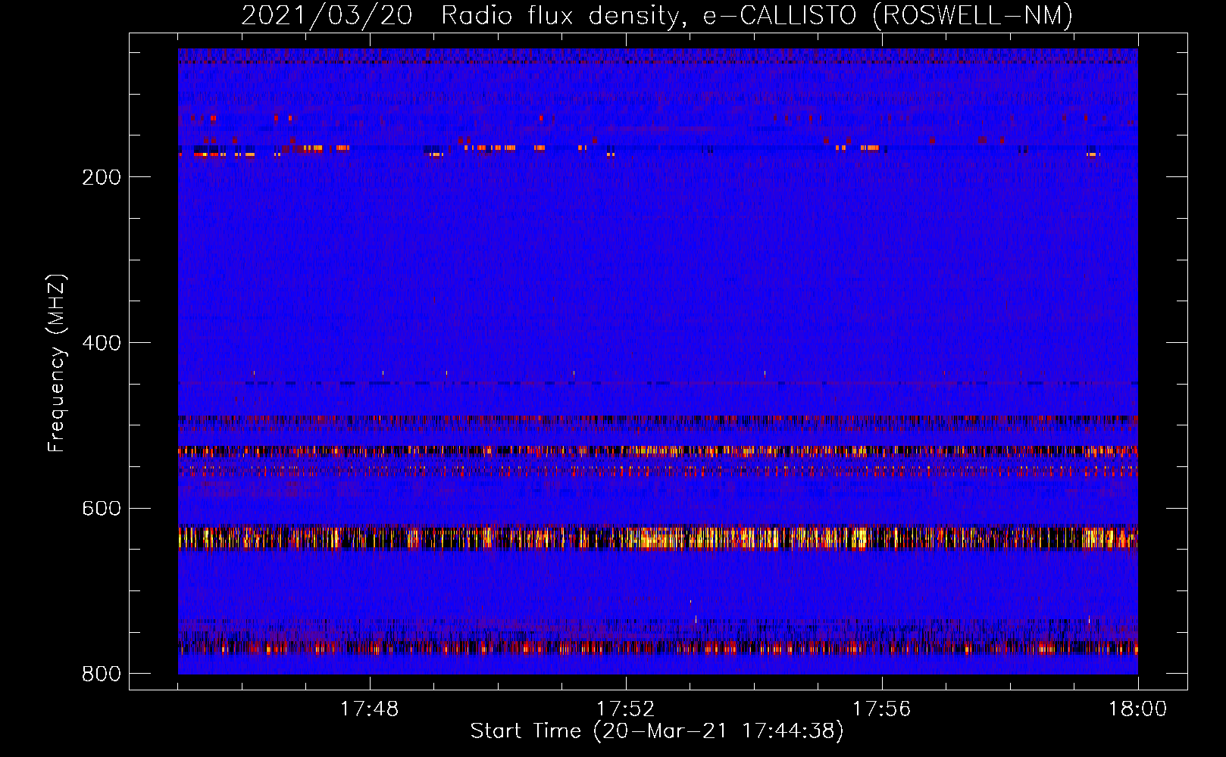Click the 800 frequency tick label
Viewport: 1226px width, 757px height.
pyautogui.click(x=102, y=674)
